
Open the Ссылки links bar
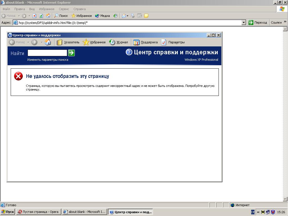tap(276, 22)
